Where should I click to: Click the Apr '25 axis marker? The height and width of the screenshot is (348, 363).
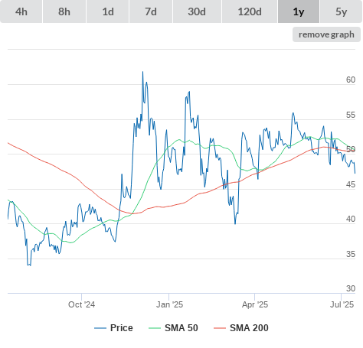click(x=255, y=304)
